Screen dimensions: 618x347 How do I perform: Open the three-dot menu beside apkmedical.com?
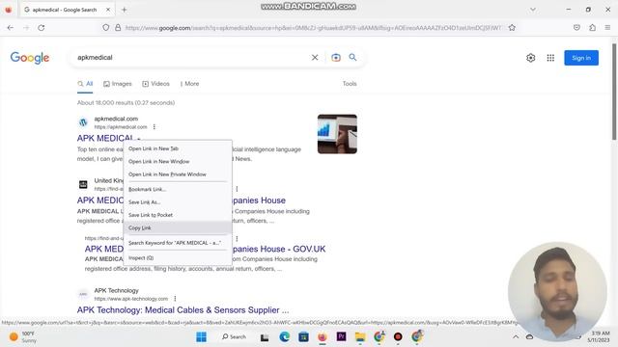tap(154, 126)
